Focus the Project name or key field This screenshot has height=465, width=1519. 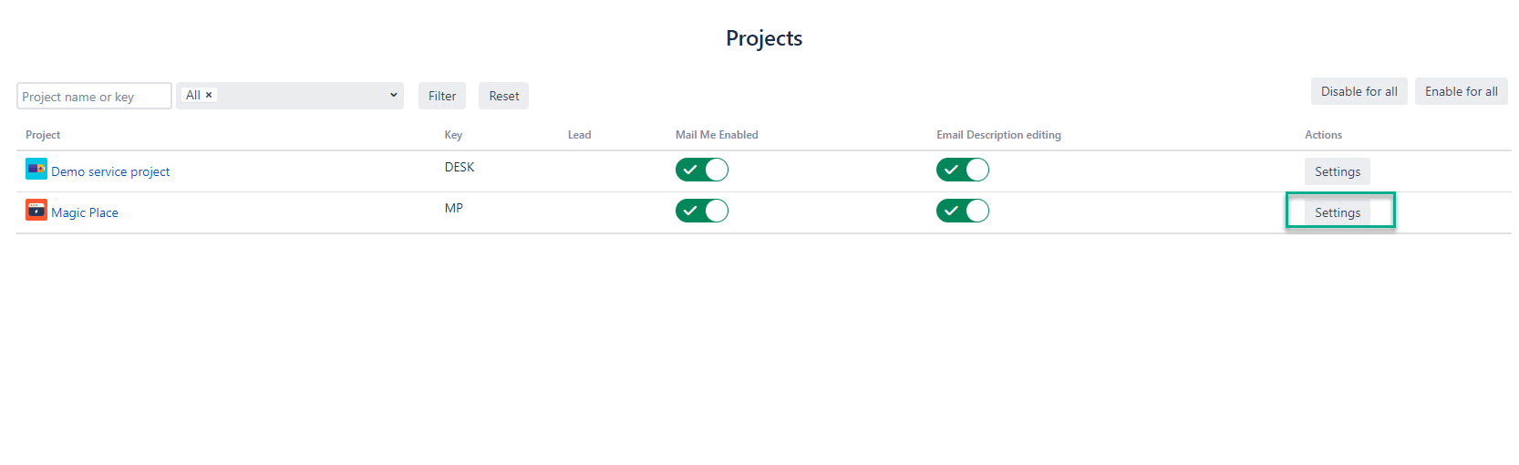click(94, 96)
